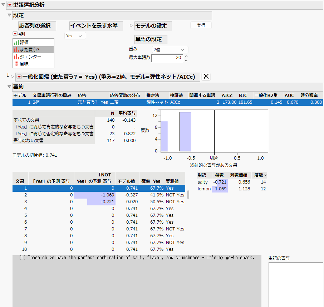The image size is (324, 307).
Task: Select また買う? column in response list
Action: [33, 50]
